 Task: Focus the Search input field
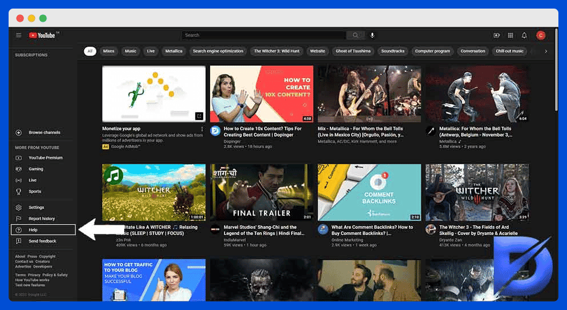[264, 35]
